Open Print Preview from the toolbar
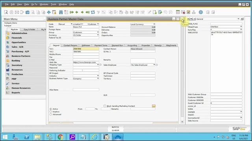Viewport: 252px width, 141px height. tap(6, 12)
